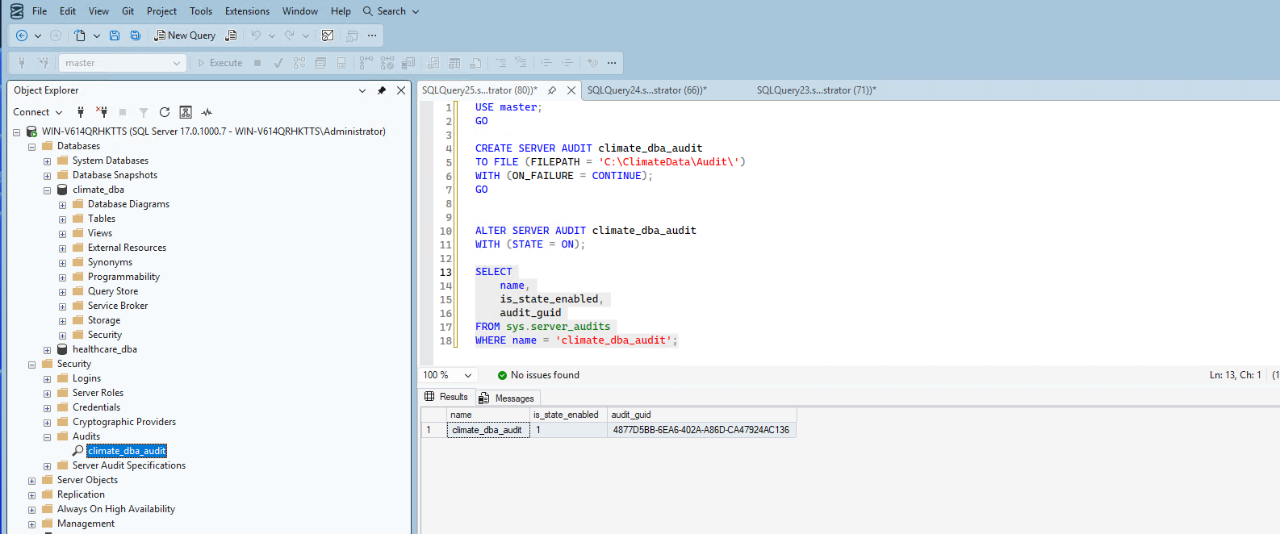Decrease the line indent
The height and width of the screenshot is (534, 1280).
546,63
